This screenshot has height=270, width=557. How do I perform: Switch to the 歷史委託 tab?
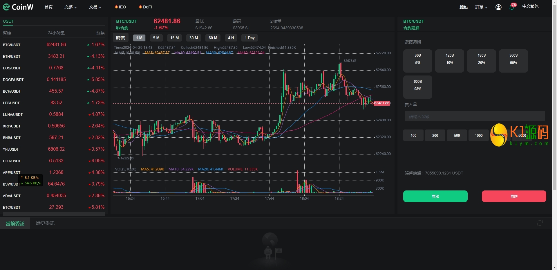[x=45, y=223]
